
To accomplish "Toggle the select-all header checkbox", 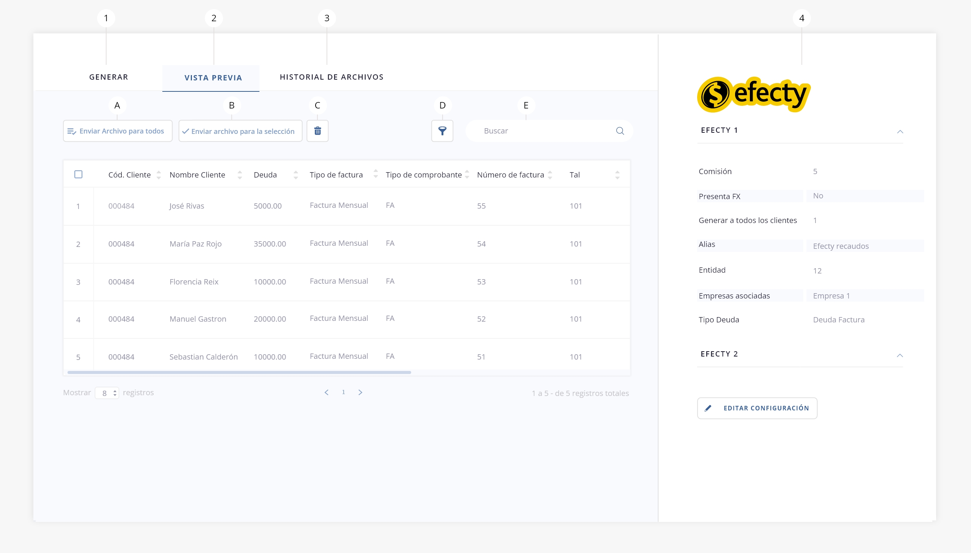I will pyautogui.click(x=78, y=174).
